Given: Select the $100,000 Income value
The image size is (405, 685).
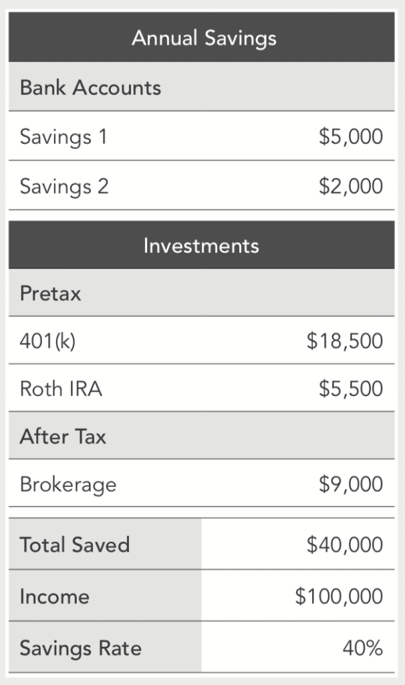Looking at the screenshot, I should pyautogui.click(x=339, y=596).
